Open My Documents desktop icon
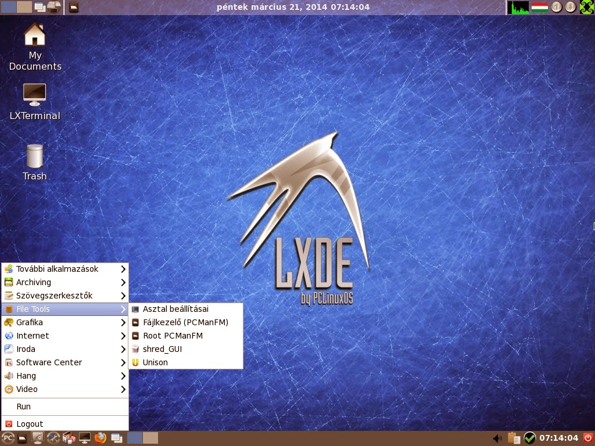Viewport: 595px width, 446px height. (x=35, y=46)
